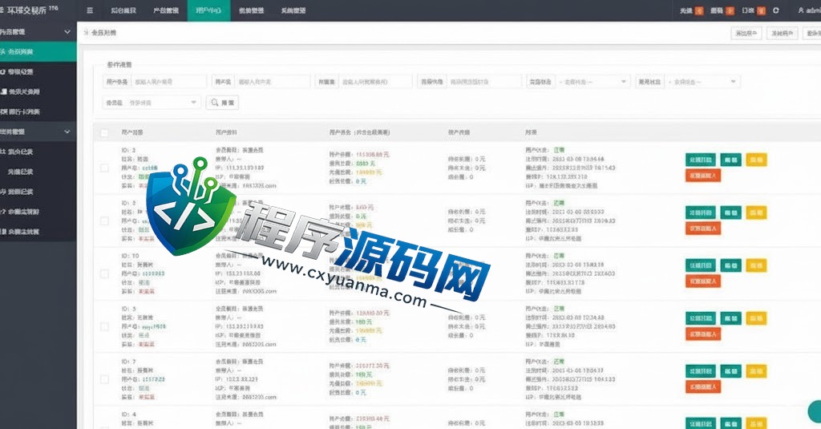Tick the checkbox for user row ID 2
Image resolution: width=821 pixels, height=429 pixels.
click(104, 168)
